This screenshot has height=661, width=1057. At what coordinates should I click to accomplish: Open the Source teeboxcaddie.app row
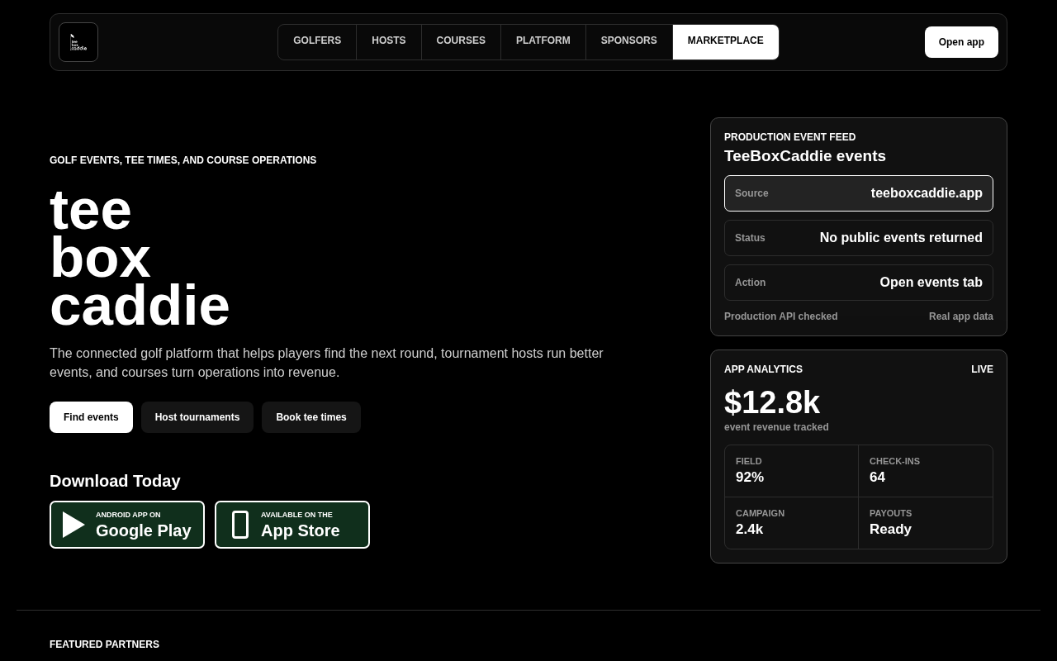point(859,193)
